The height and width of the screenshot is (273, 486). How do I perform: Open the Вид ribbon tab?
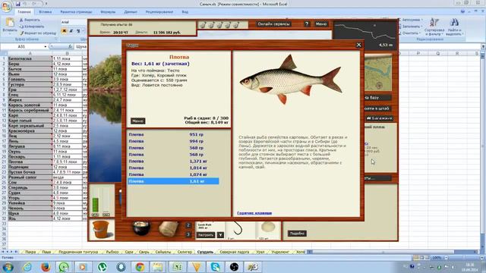(x=185, y=12)
